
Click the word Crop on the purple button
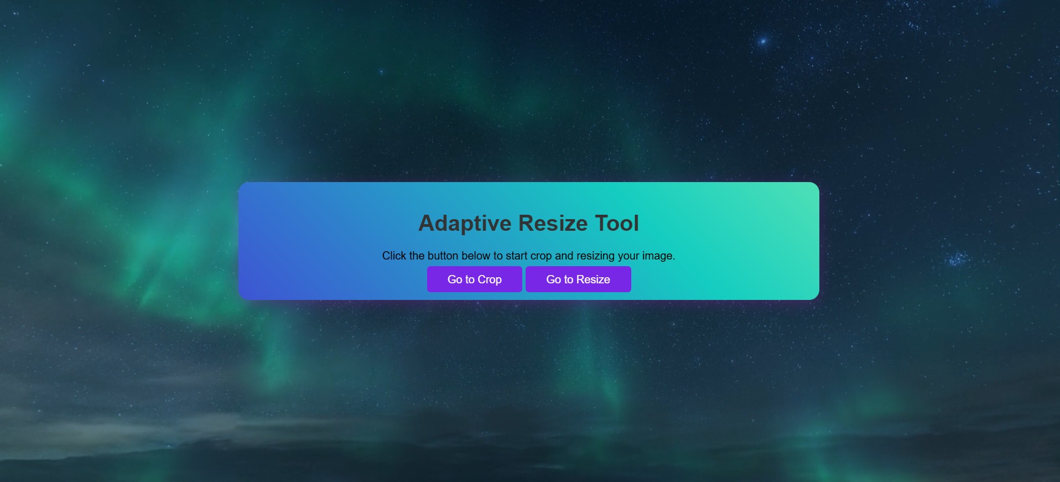coord(489,279)
